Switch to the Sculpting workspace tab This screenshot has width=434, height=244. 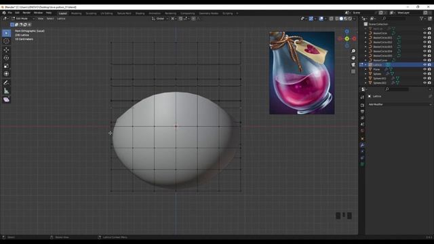[91, 14]
